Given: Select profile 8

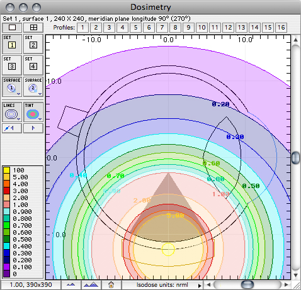Looking at the screenshot, I should coord(175,28).
